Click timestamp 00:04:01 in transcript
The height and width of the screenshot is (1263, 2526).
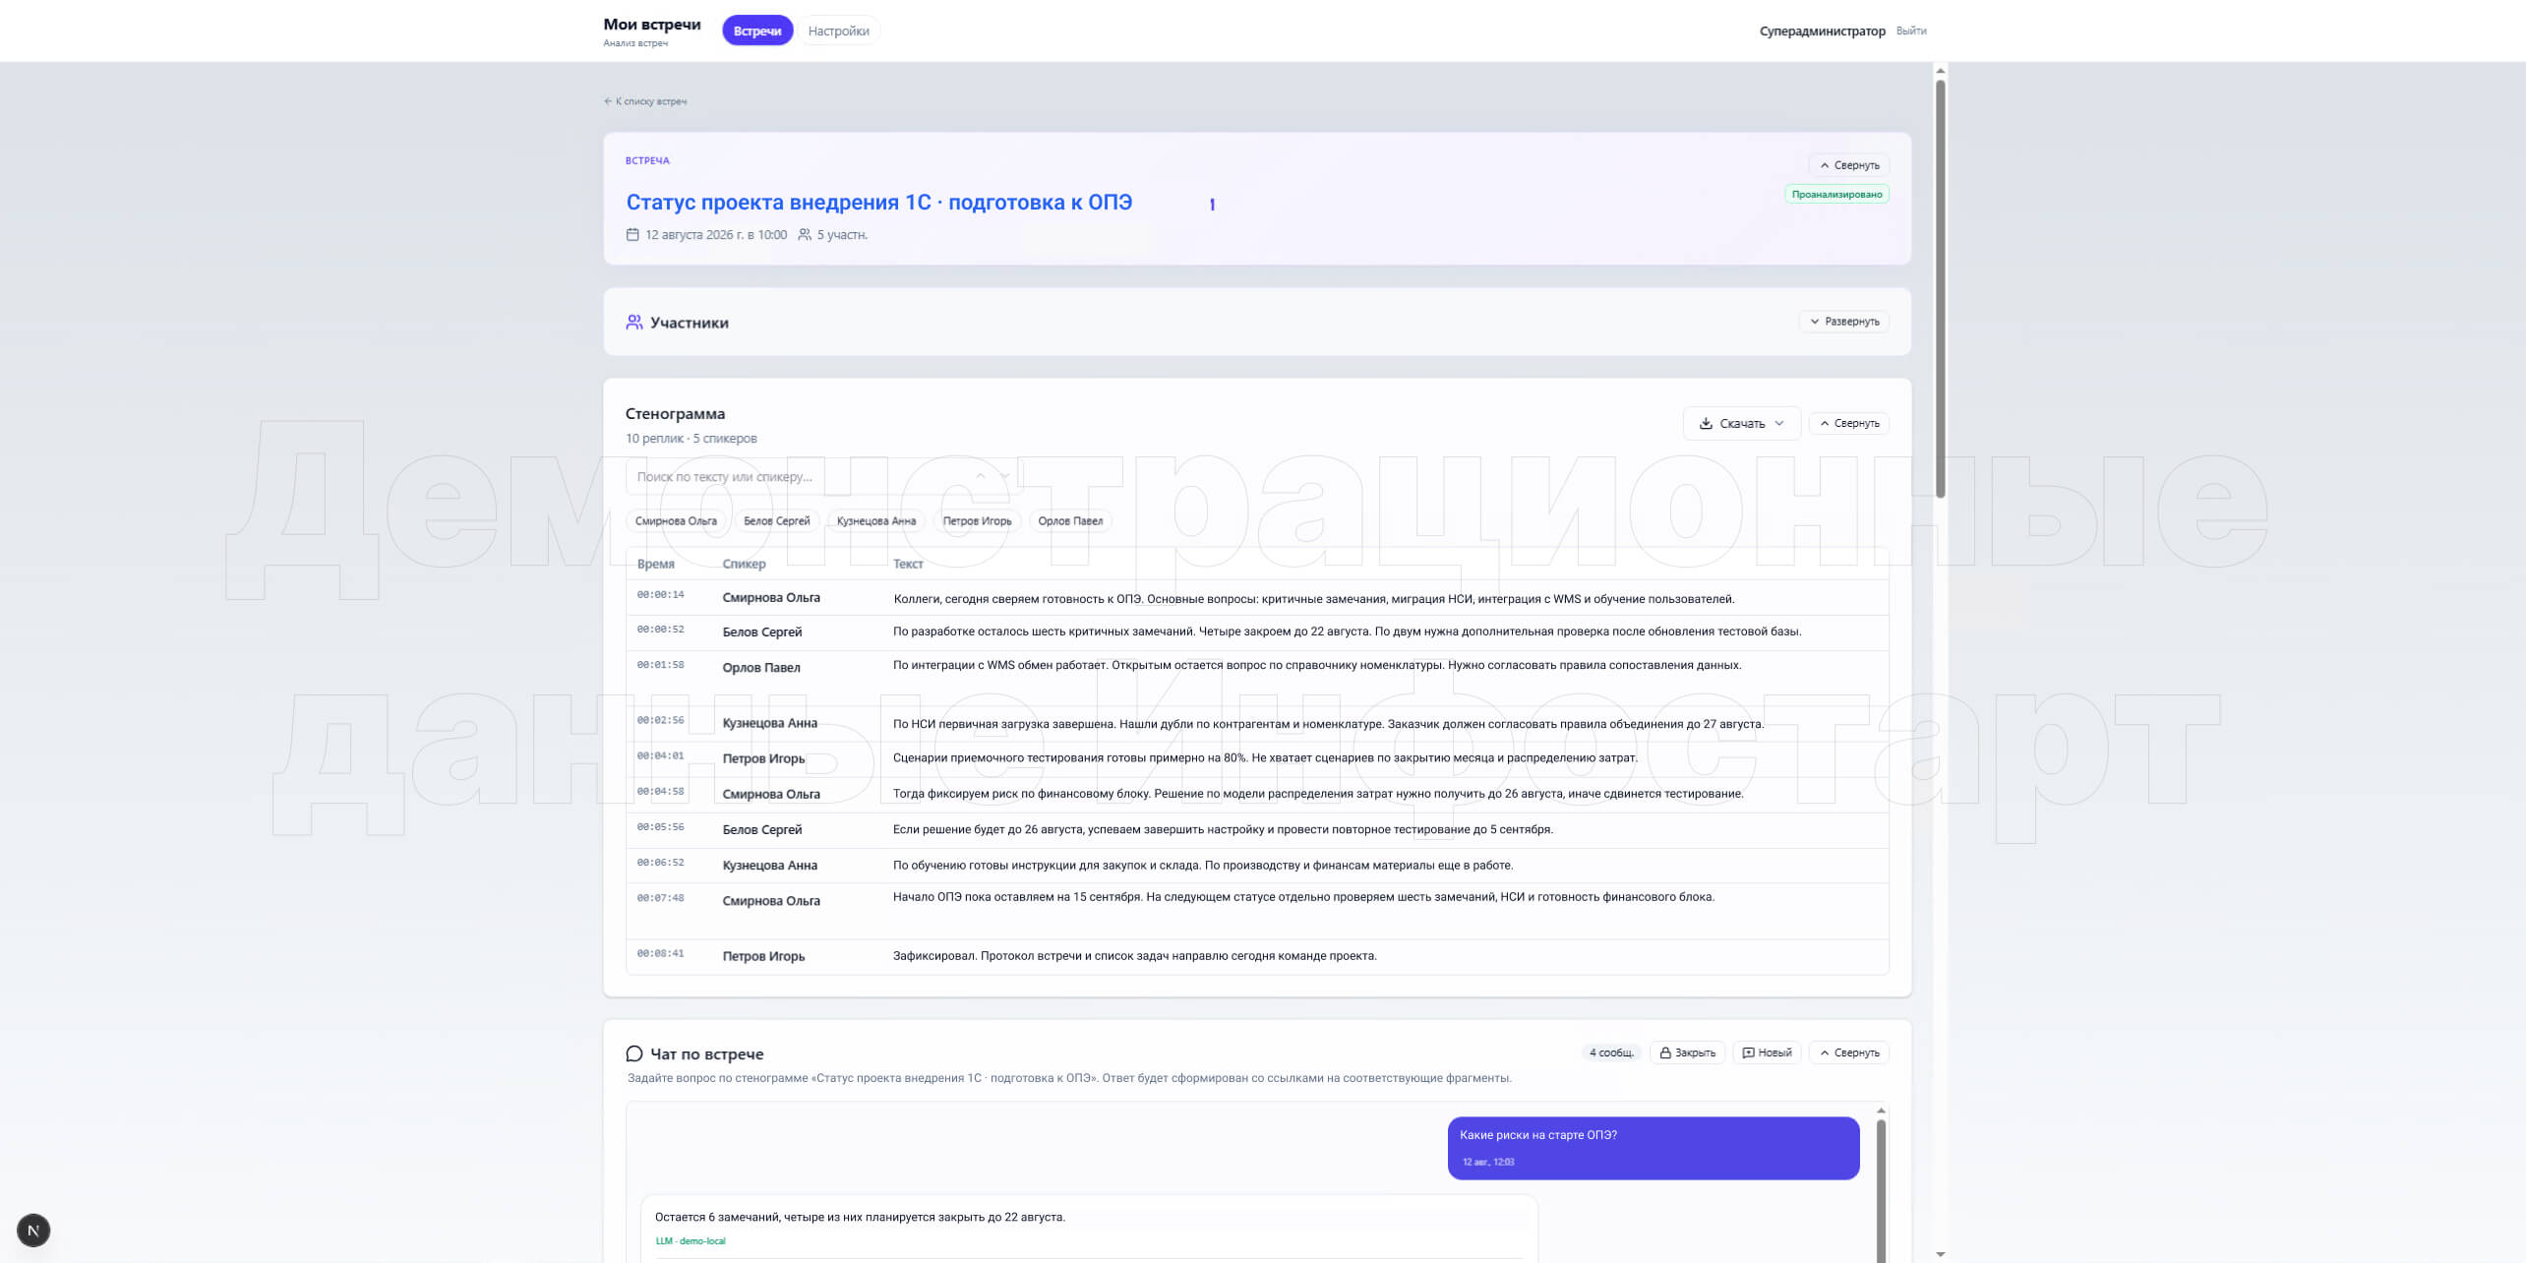click(x=660, y=755)
